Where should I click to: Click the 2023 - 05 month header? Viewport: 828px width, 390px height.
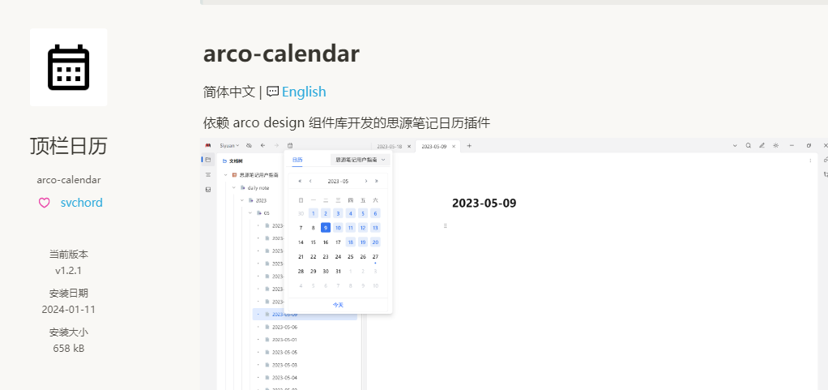[338, 182]
